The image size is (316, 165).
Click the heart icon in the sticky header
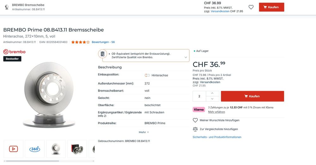(251, 7)
